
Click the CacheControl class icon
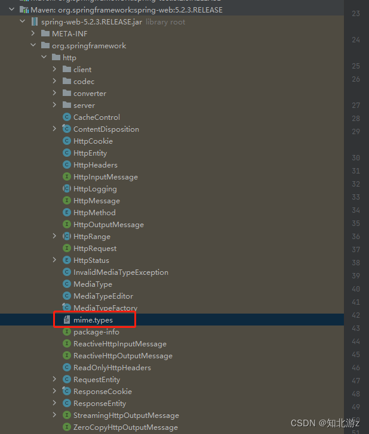click(67, 117)
